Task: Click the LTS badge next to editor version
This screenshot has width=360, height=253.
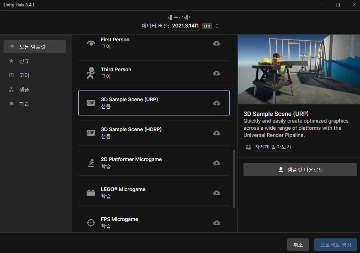Action: tap(207, 26)
